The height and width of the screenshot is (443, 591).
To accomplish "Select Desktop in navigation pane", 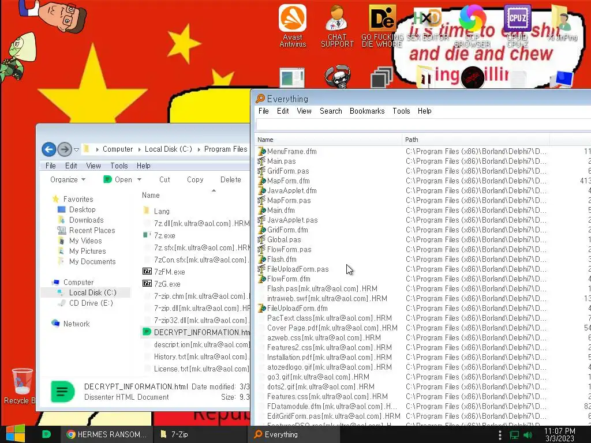I will 82,209.
